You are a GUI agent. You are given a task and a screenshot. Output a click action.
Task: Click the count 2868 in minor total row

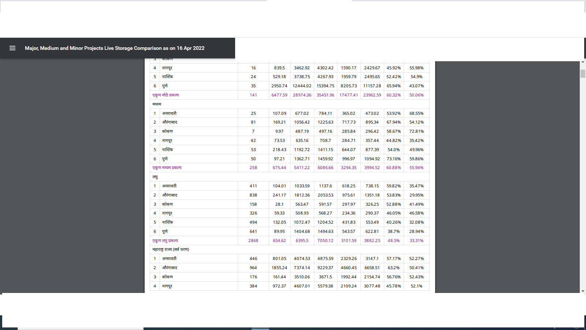coord(253,241)
